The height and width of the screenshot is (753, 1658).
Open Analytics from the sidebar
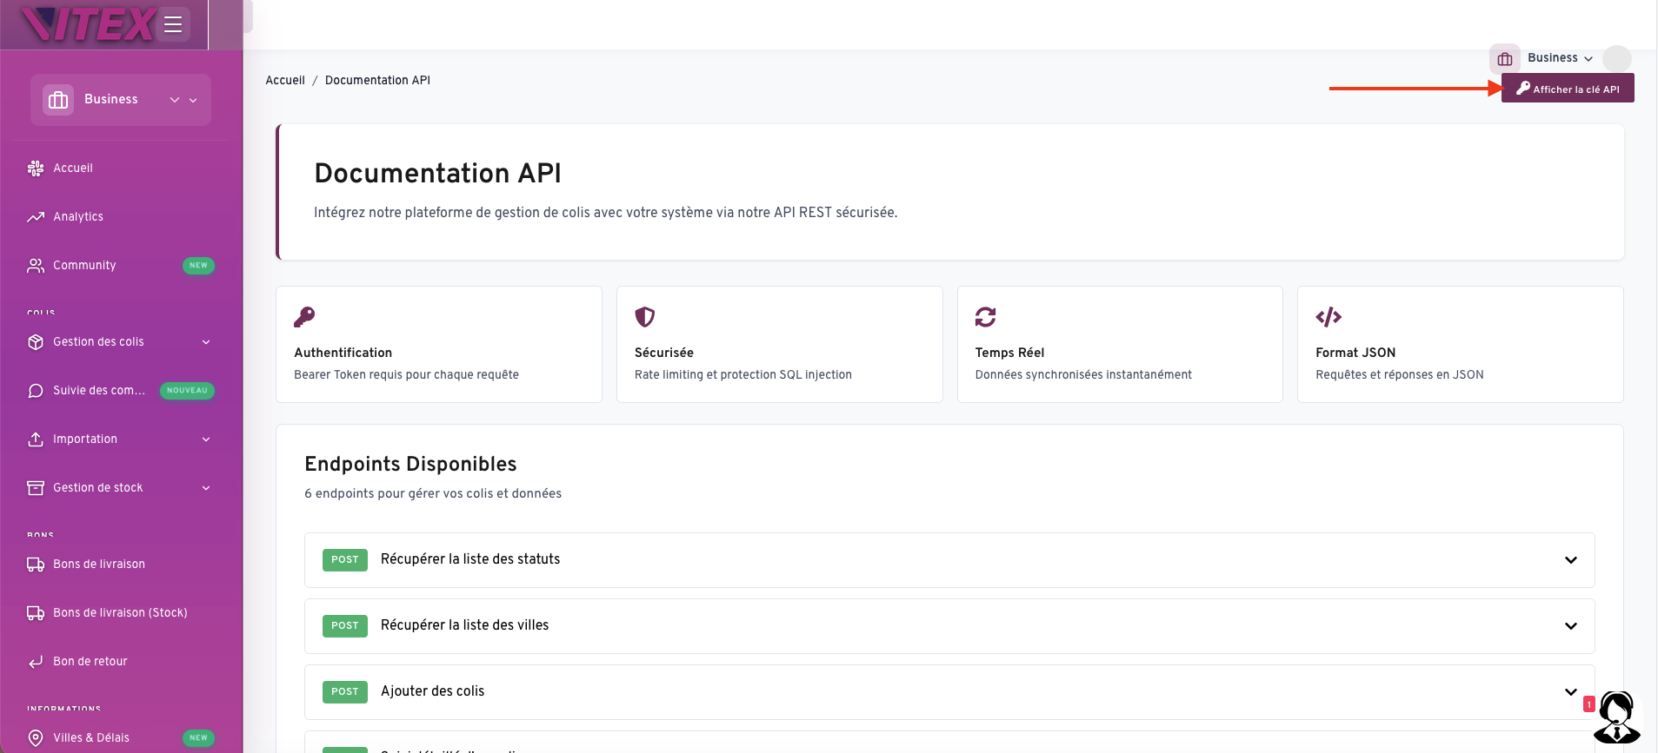pos(78,217)
